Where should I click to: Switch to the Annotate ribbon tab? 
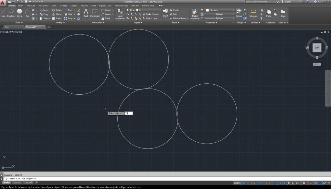pos(31,5)
